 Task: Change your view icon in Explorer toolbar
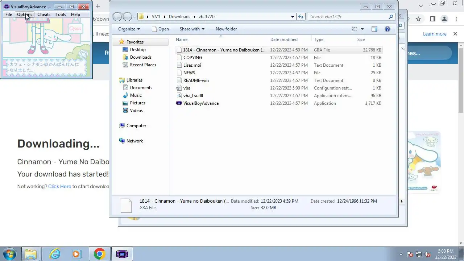click(x=355, y=29)
